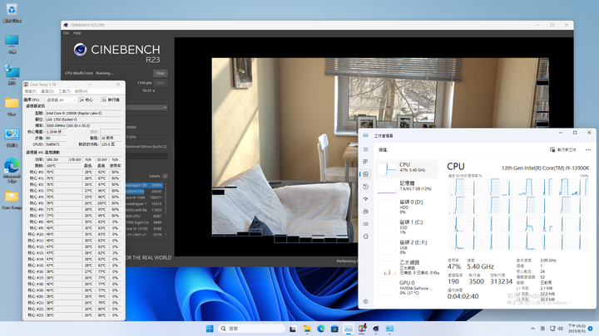This screenshot has width=599, height=336.
Task: Open Users icon in Task Manager sidebar
Action: point(365,212)
